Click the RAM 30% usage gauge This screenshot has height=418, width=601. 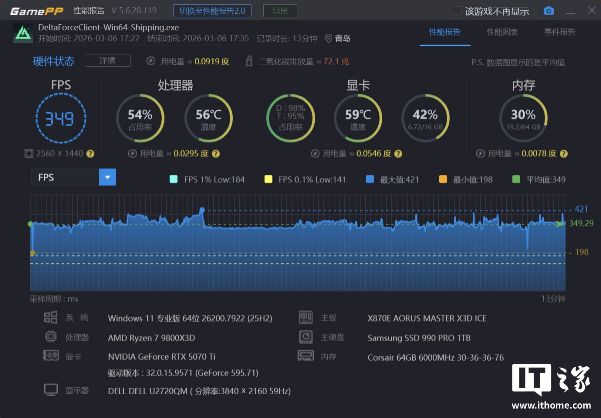[x=523, y=119]
